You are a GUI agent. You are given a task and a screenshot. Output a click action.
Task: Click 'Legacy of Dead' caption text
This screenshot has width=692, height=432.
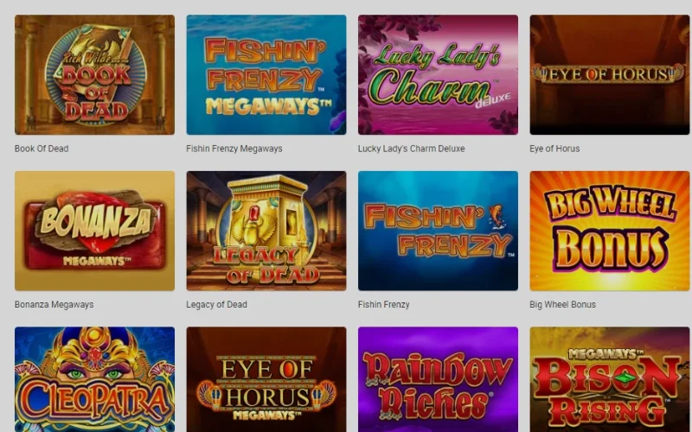click(217, 304)
